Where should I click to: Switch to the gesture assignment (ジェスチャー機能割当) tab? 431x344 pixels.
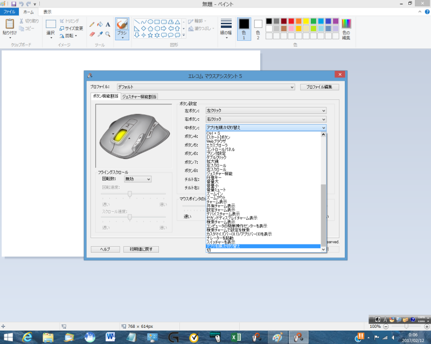pos(140,97)
